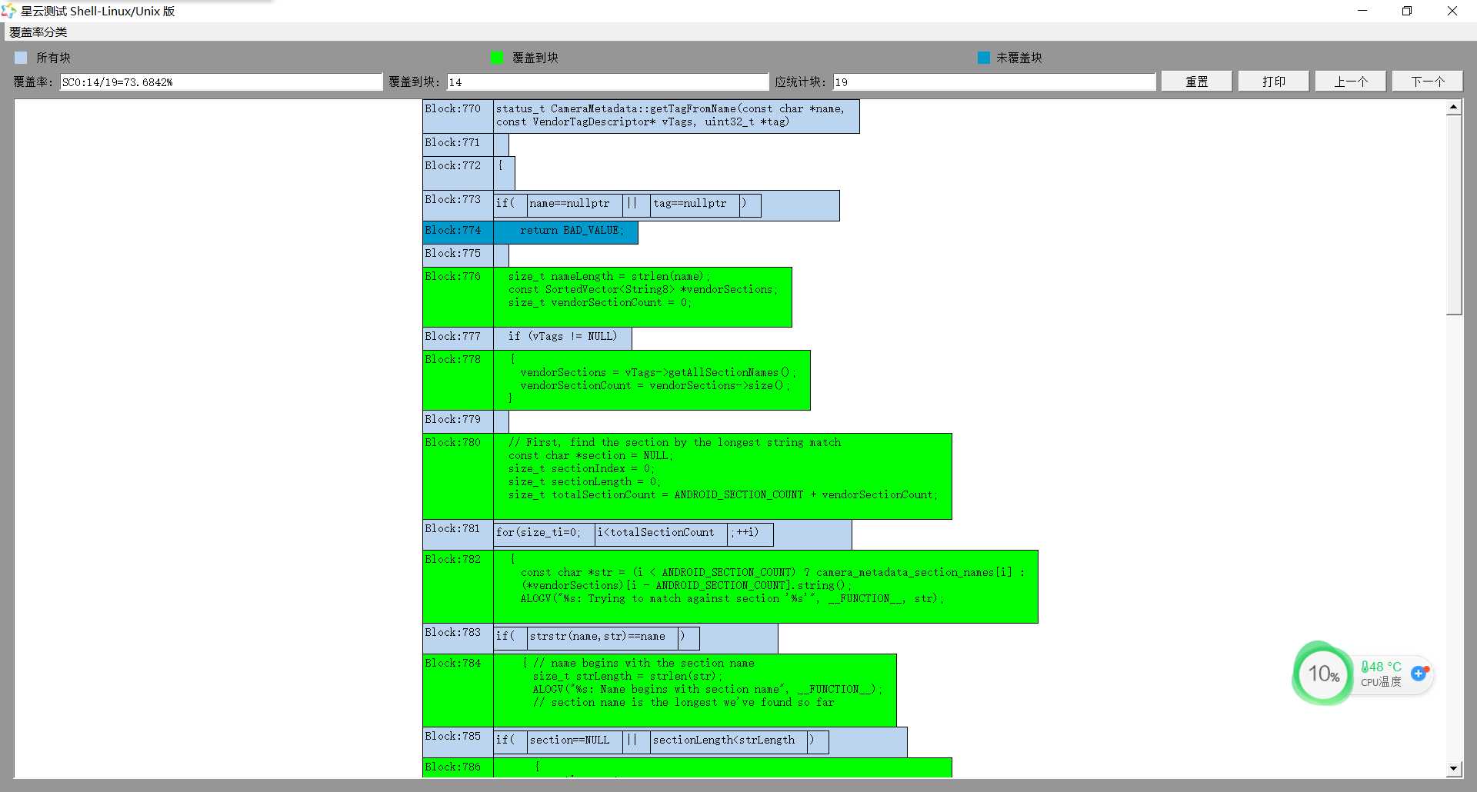
Task: Click 'name==nullptr' condition box
Action: pyautogui.click(x=575, y=205)
